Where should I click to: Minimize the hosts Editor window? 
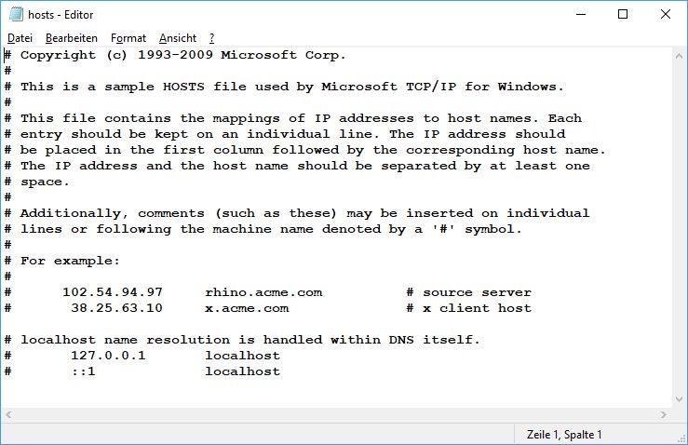pos(581,15)
